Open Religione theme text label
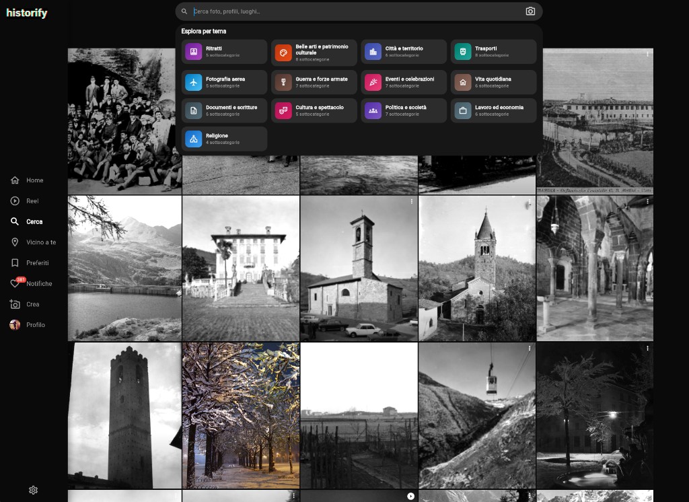The height and width of the screenshot is (502, 689). pos(217,136)
